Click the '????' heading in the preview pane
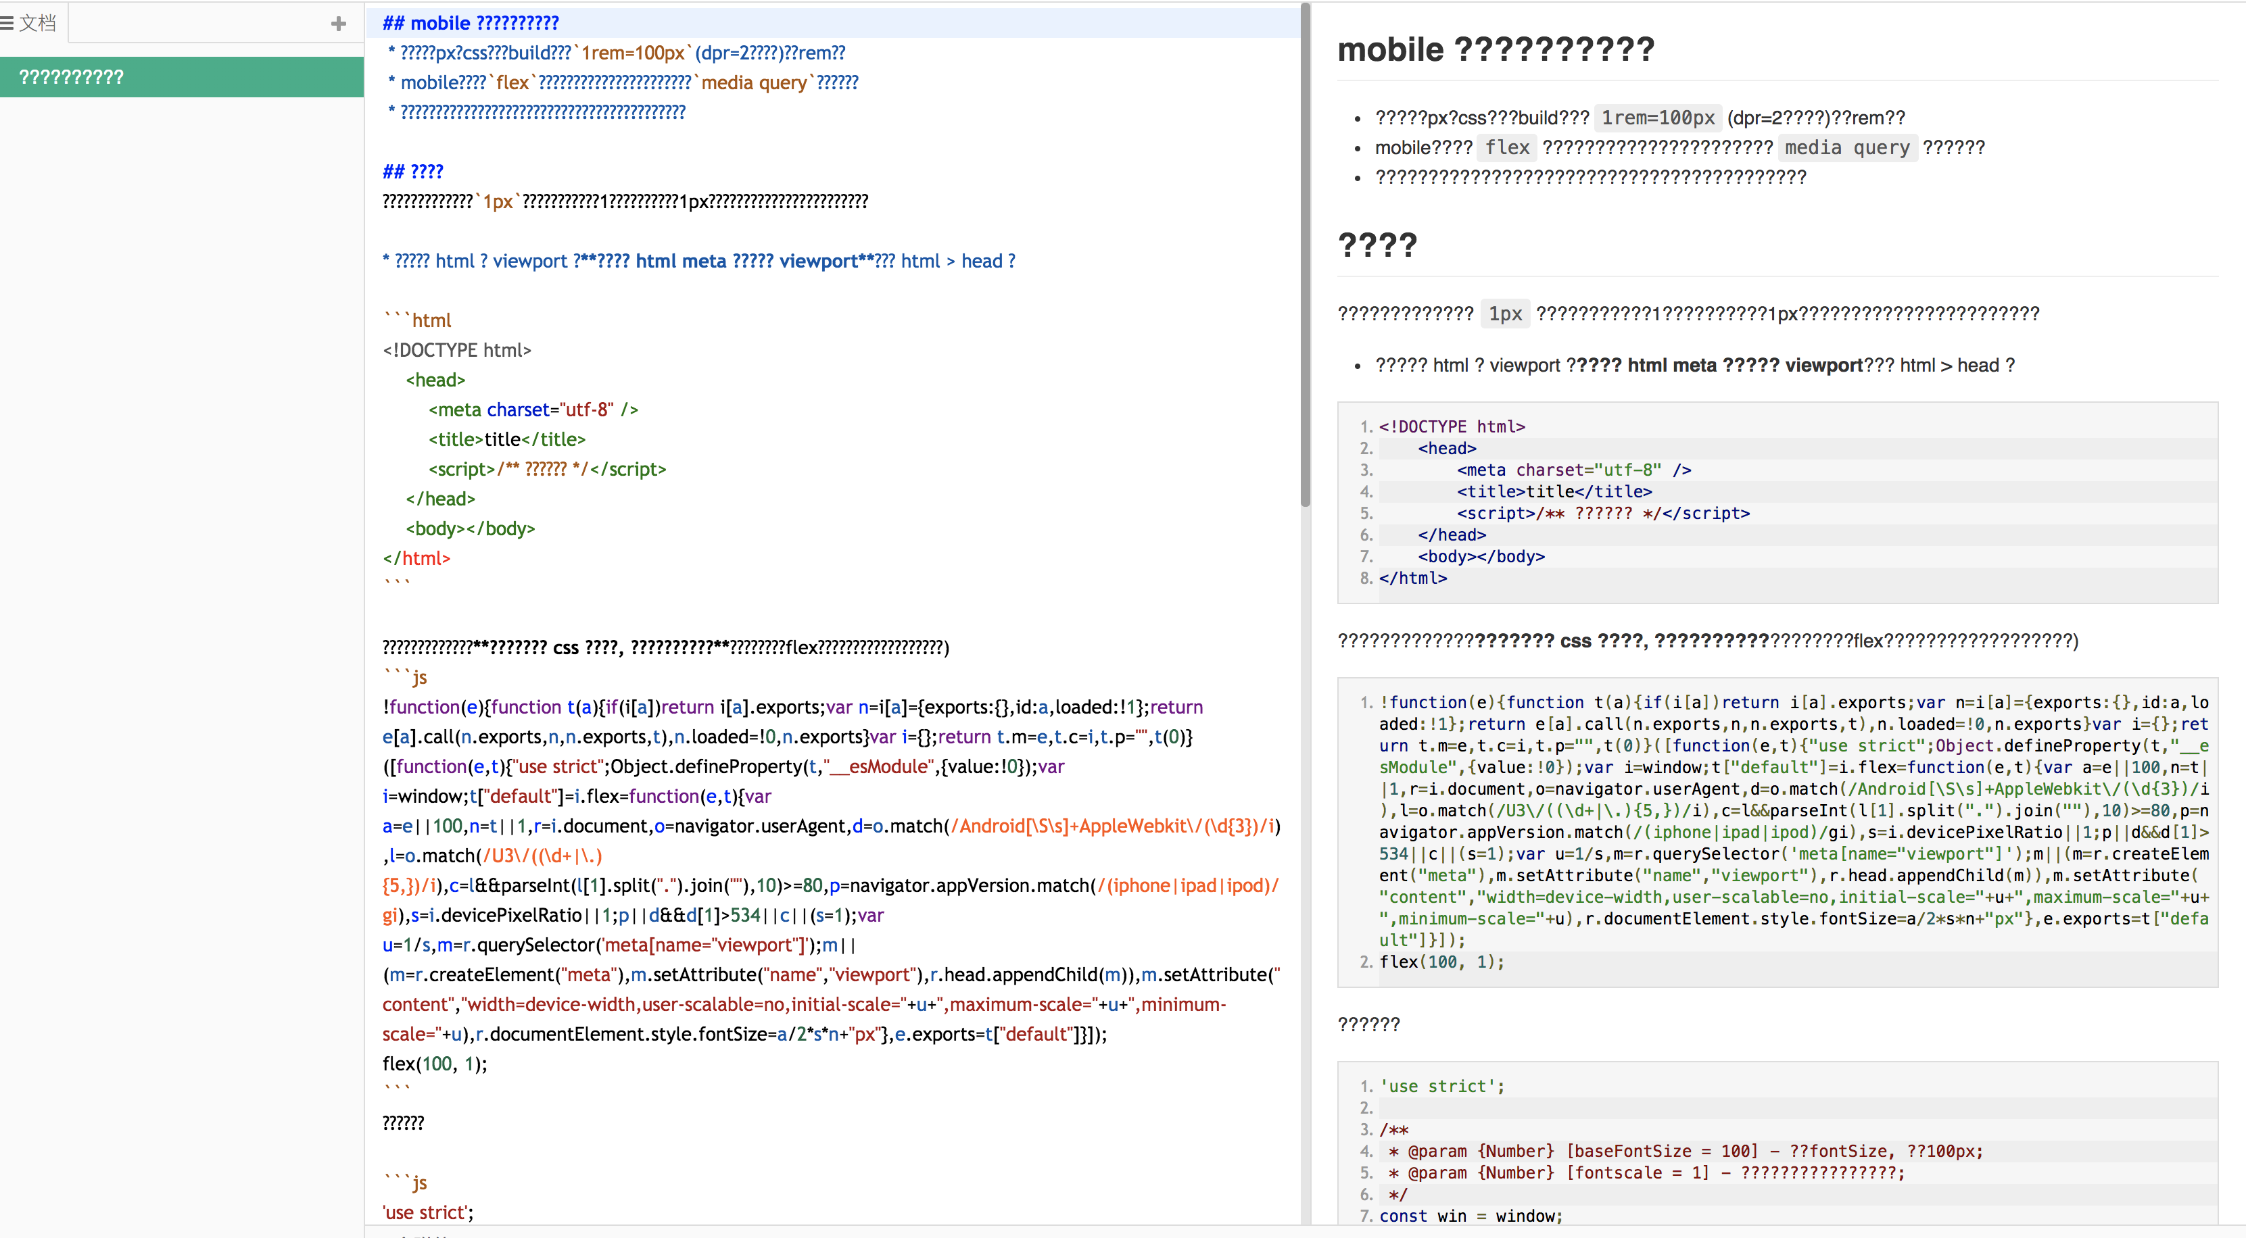Image resolution: width=2246 pixels, height=1238 pixels. coord(1378,245)
